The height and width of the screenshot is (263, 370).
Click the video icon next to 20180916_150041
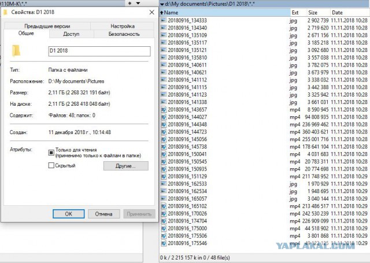click(x=164, y=154)
